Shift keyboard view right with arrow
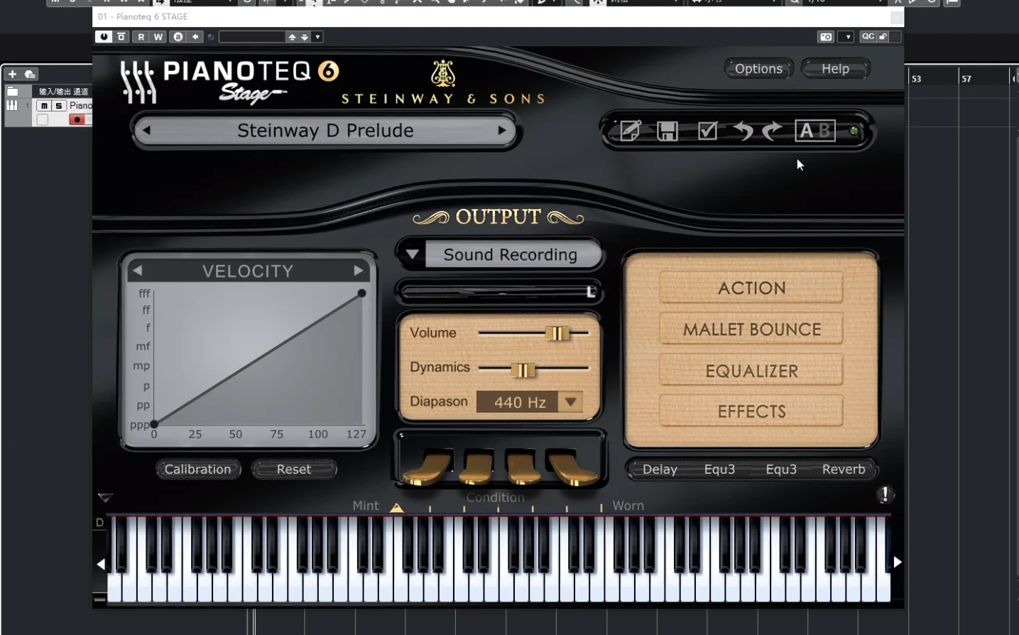The width and height of the screenshot is (1019, 635). click(898, 562)
